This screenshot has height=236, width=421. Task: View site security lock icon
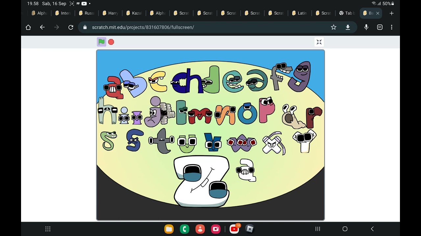(x=85, y=27)
